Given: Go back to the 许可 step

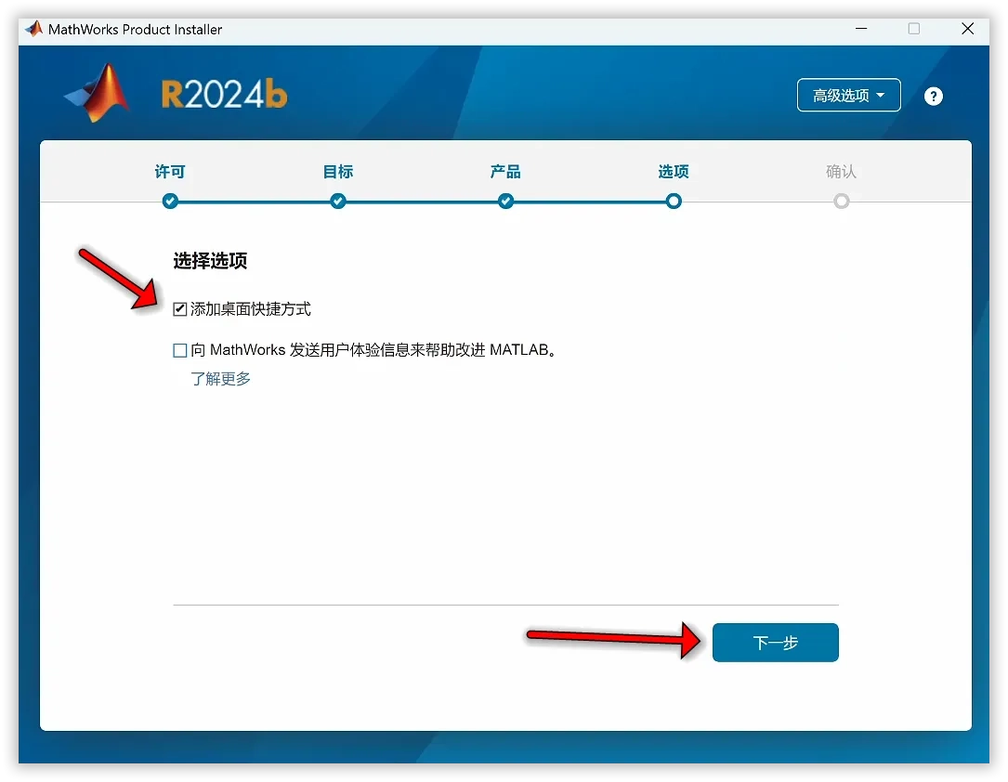Looking at the screenshot, I should coord(170,172).
